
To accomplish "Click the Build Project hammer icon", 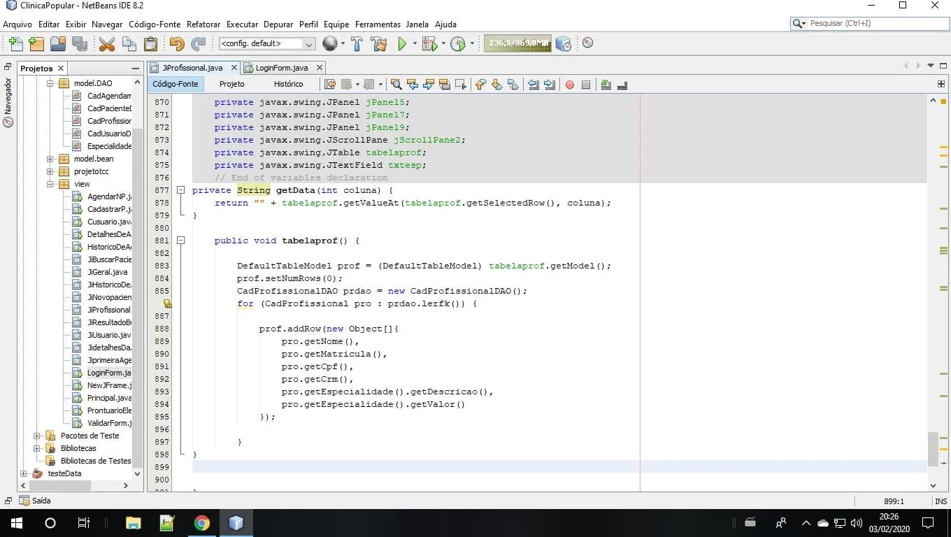I will coord(357,44).
